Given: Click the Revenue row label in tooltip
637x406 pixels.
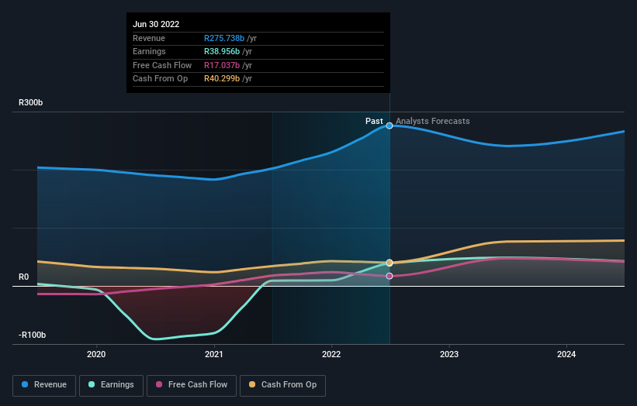Looking at the screenshot, I should click(149, 38).
